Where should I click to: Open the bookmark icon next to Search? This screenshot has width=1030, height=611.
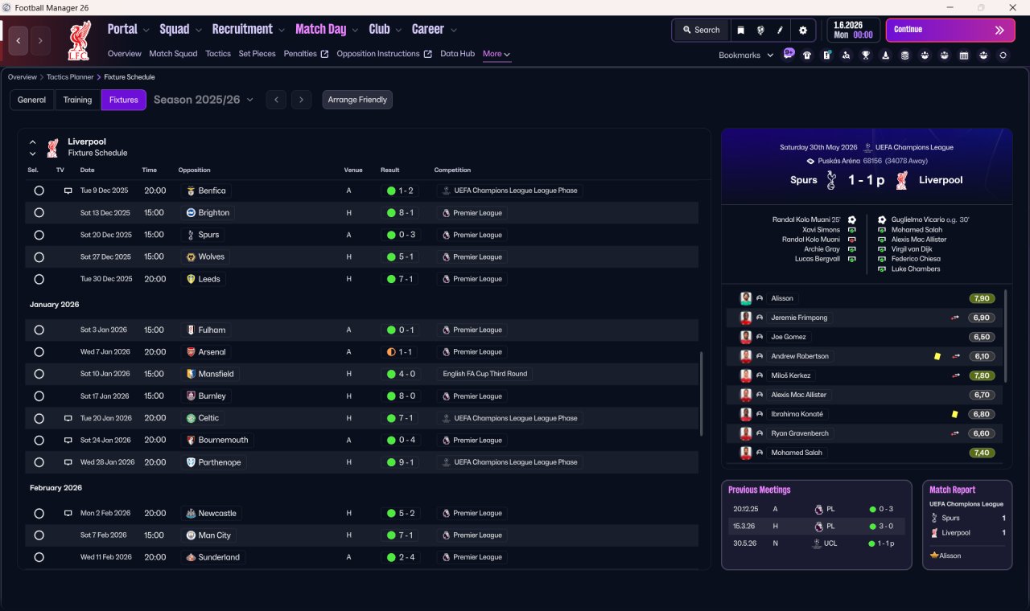[741, 30]
